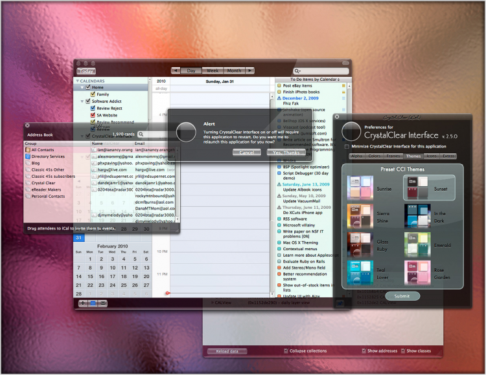The height and width of the screenshot is (375, 486).
Task: Close the CrystalClear preferences panel
Action: (337, 117)
